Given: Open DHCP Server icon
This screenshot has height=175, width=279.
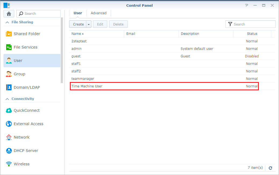Looking at the screenshot, I should point(9,151).
